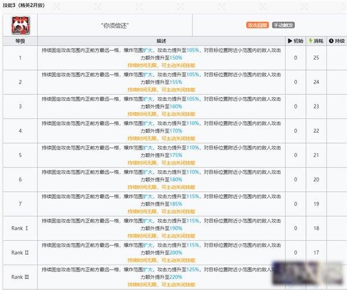The height and width of the screenshot is (290, 347).
Task: Click orange 持续时间无限 note in level 2 row
Action: 142,90
